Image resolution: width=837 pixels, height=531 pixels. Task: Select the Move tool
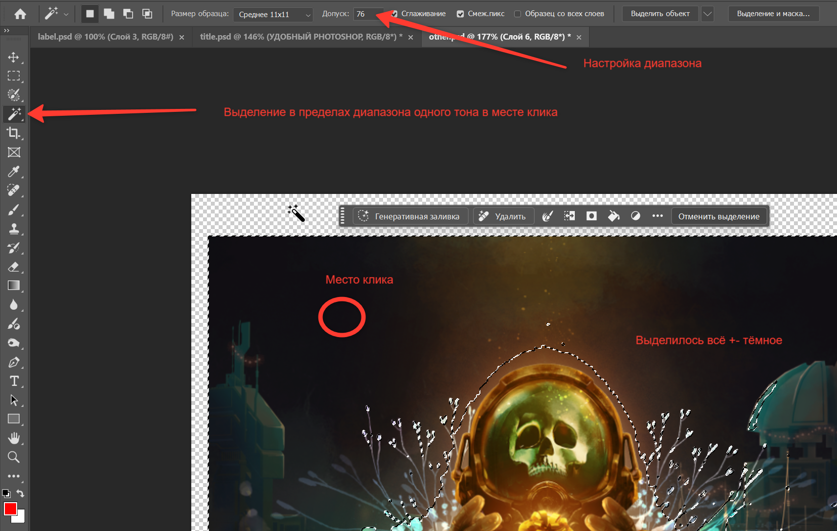point(14,57)
